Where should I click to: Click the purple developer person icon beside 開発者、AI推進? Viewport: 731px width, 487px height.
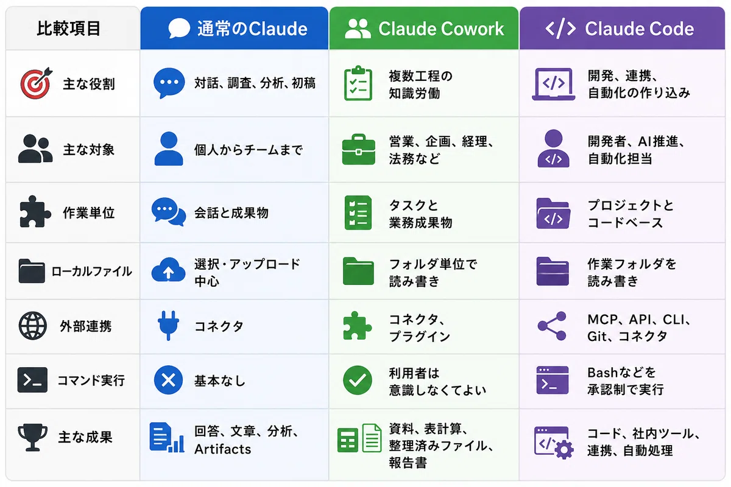tap(553, 149)
